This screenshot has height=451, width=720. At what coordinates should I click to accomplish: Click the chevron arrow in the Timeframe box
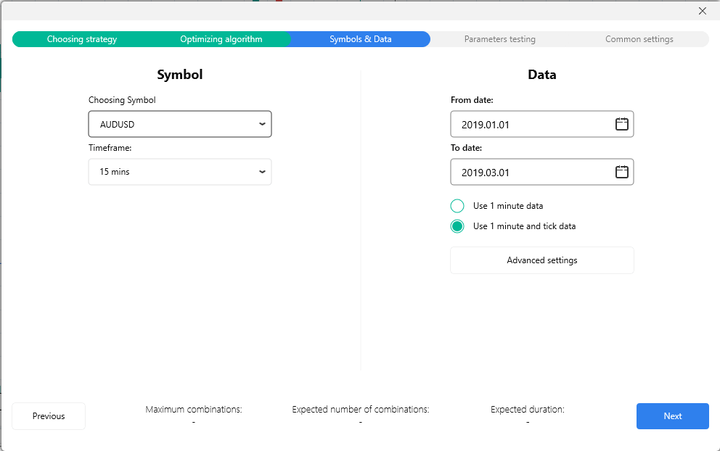(x=262, y=172)
